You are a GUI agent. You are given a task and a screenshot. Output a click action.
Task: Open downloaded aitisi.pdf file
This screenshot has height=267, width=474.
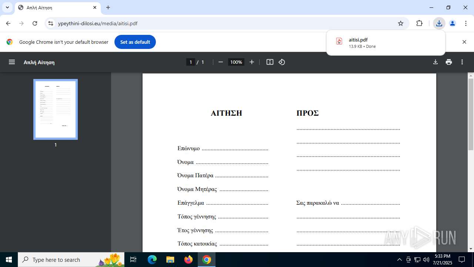pos(385,43)
